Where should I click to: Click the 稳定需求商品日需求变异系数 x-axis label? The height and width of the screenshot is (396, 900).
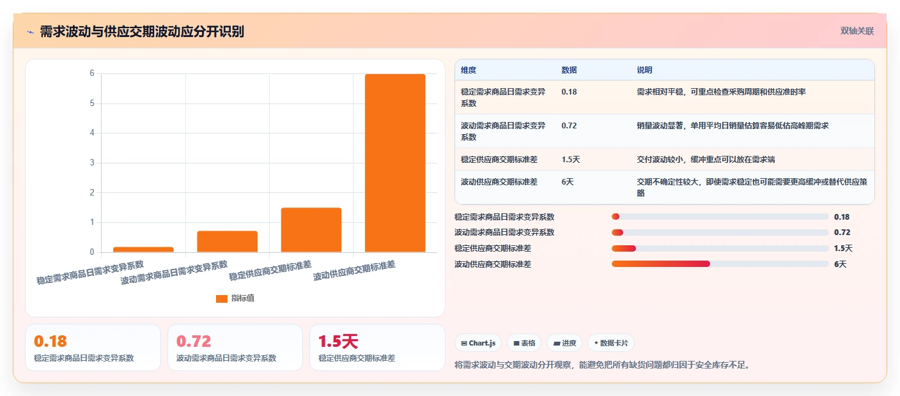(90, 272)
